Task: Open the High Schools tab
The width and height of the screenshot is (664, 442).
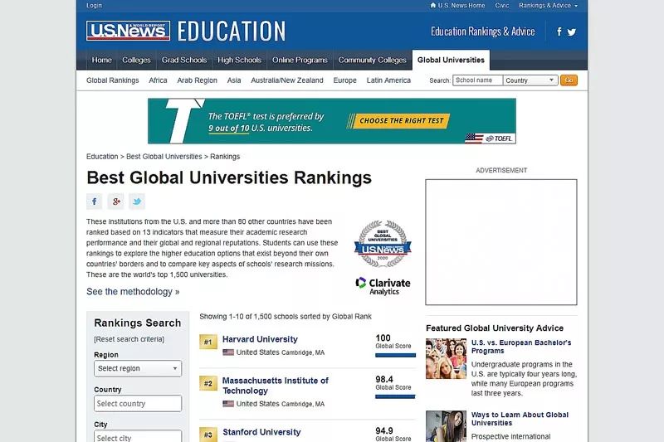Action: click(x=239, y=60)
